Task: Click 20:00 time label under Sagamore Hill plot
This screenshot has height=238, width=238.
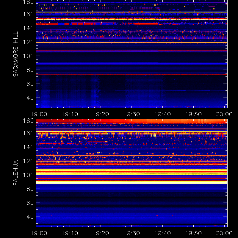Action: (224, 114)
